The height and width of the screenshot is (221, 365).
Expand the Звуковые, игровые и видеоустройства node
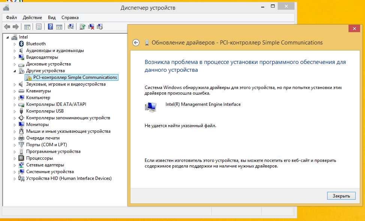point(15,85)
